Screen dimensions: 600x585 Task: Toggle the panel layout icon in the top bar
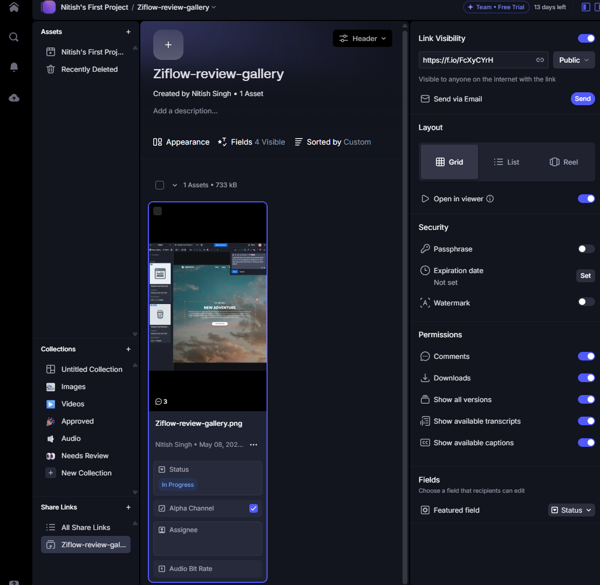coord(585,7)
